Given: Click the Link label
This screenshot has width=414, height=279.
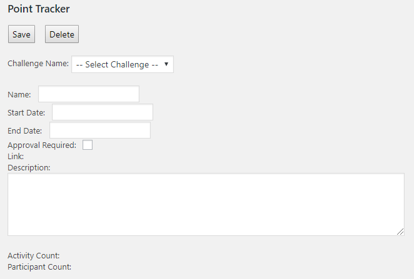Looking at the screenshot, I should 16,157.
